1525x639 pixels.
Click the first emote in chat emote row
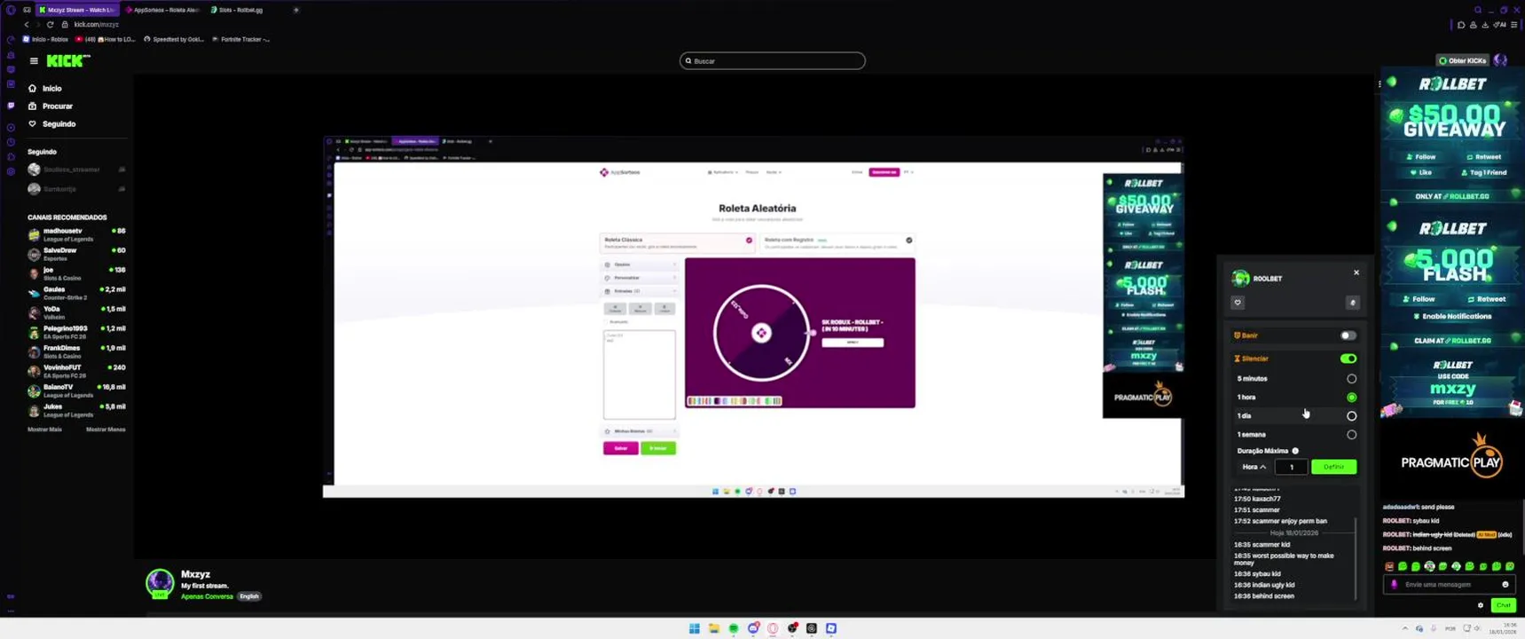tap(1389, 566)
